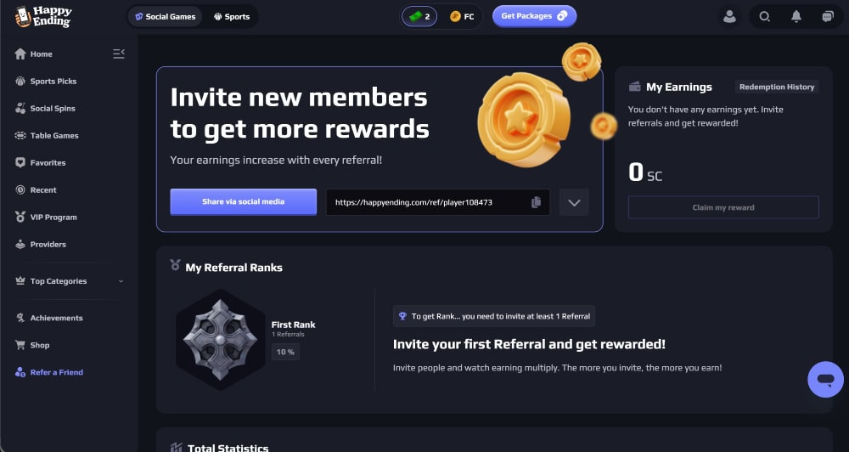Image resolution: width=849 pixels, height=452 pixels.
Task: Collapse the sidebar with the menu icon
Action: (x=119, y=54)
